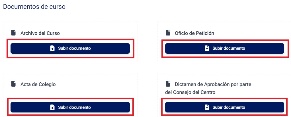Click the file icon beside Acta de Colegio
This screenshot has width=291, height=117.
pos(13,84)
